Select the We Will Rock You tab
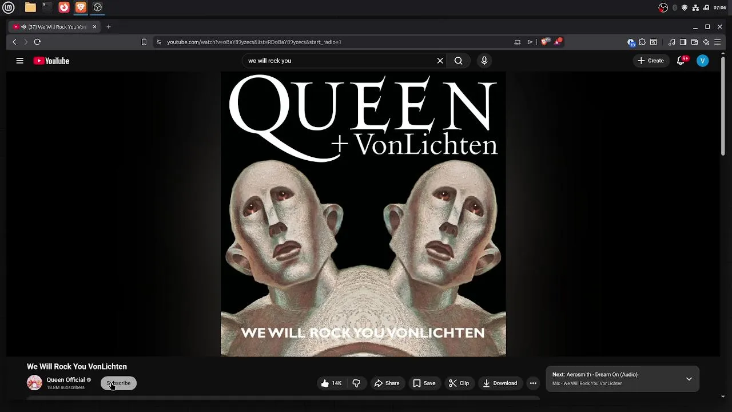732x412 pixels. pyautogui.click(x=55, y=26)
